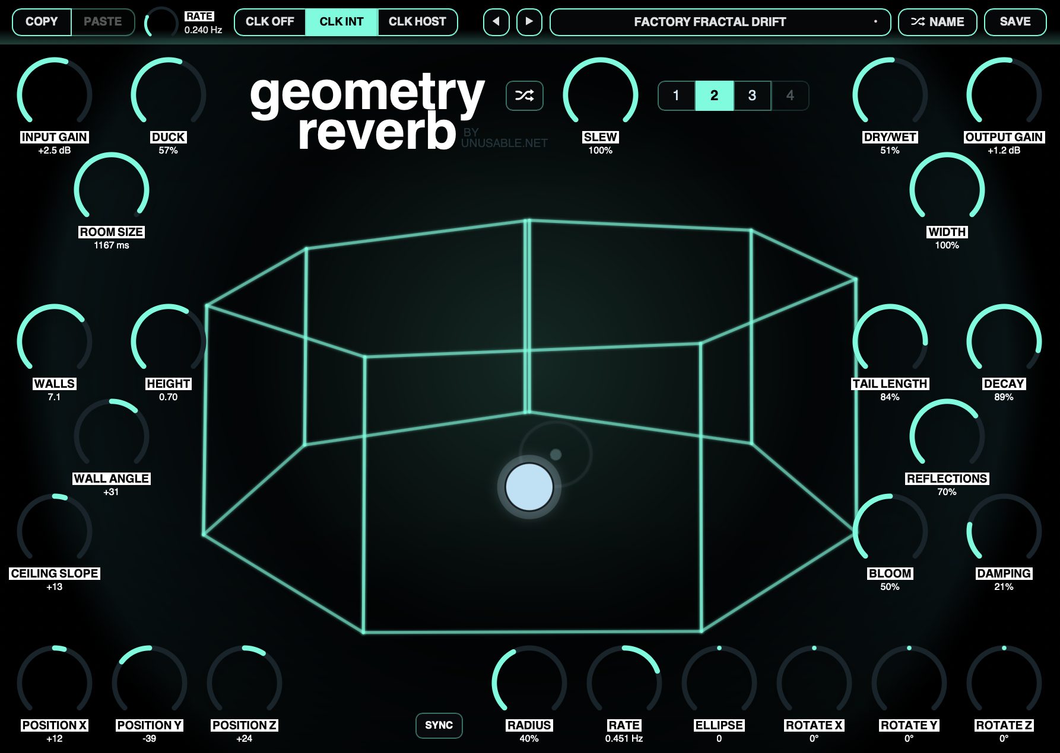The width and height of the screenshot is (1060, 753).
Task: Click the Slew knob
Action: [x=601, y=94]
